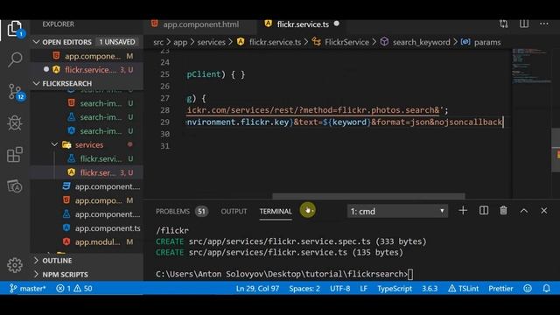Collapse the OPEN EDITORS section

[86, 42]
